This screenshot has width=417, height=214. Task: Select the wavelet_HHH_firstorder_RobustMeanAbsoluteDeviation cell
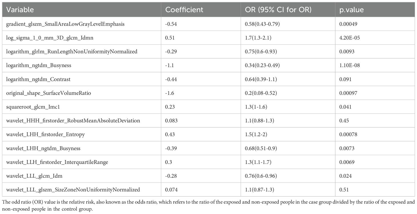pos(73,121)
